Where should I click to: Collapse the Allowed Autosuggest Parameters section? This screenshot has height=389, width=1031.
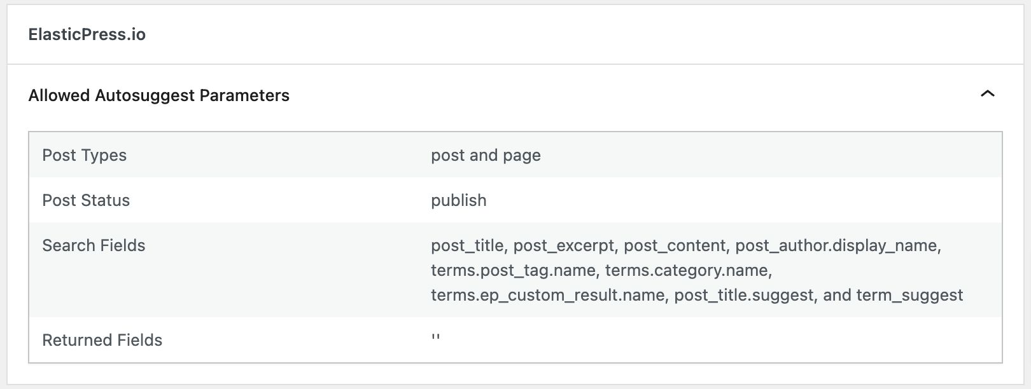tap(987, 94)
